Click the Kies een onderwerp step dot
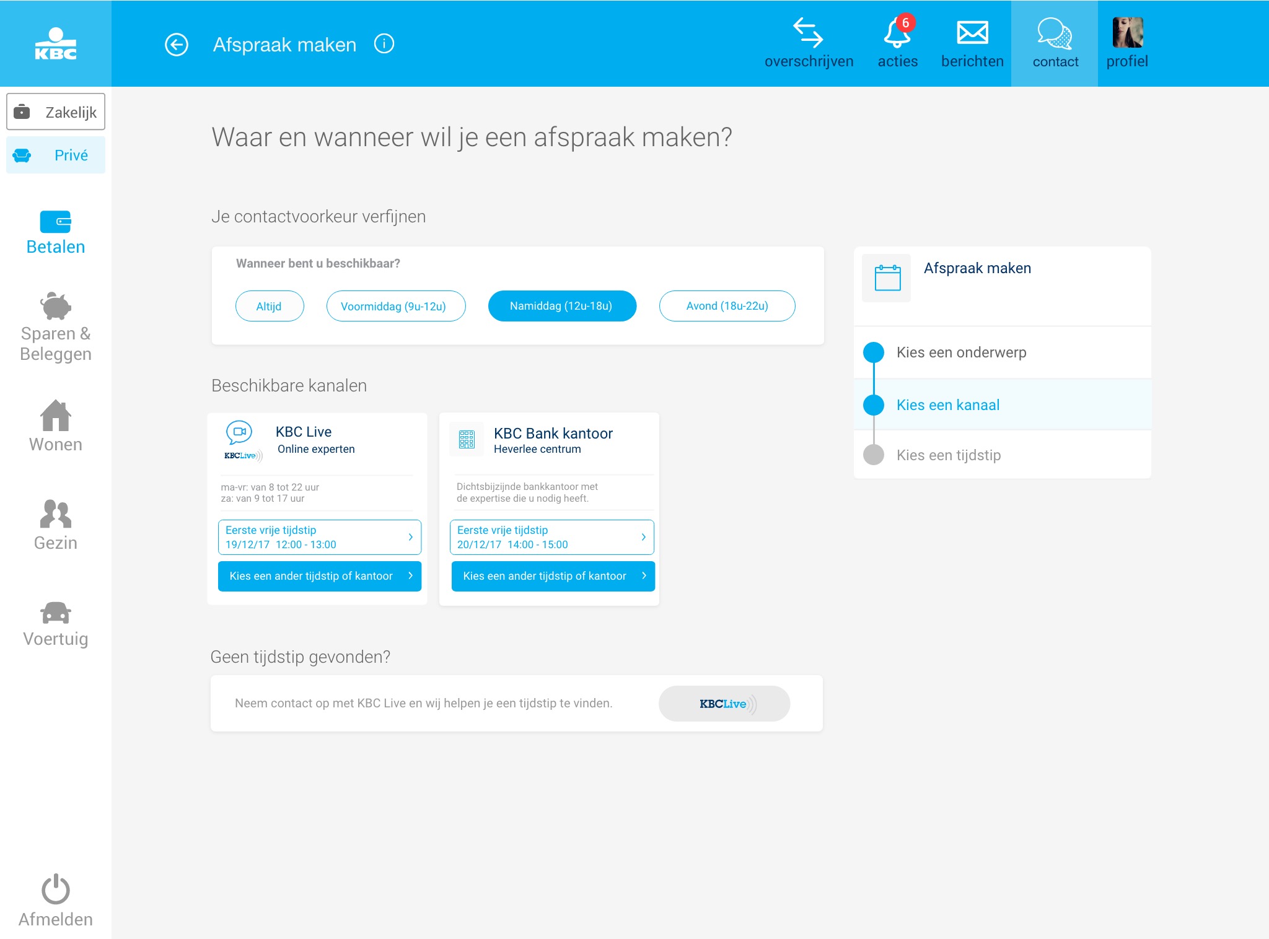Image resolution: width=1269 pixels, height=939 pixels. pos(874,352)
